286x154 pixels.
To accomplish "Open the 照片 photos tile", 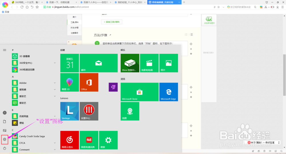I will point(168,63).
